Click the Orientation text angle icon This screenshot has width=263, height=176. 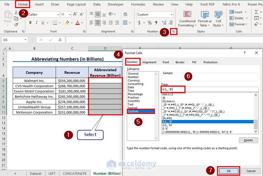(x=111, y=14)
